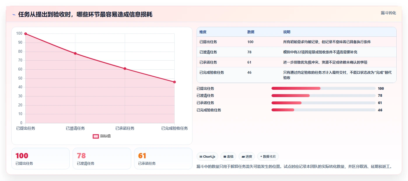Open the 100 已提出任务 data card
The width and height of the screenshot is (408, 181).
[41, 159]
